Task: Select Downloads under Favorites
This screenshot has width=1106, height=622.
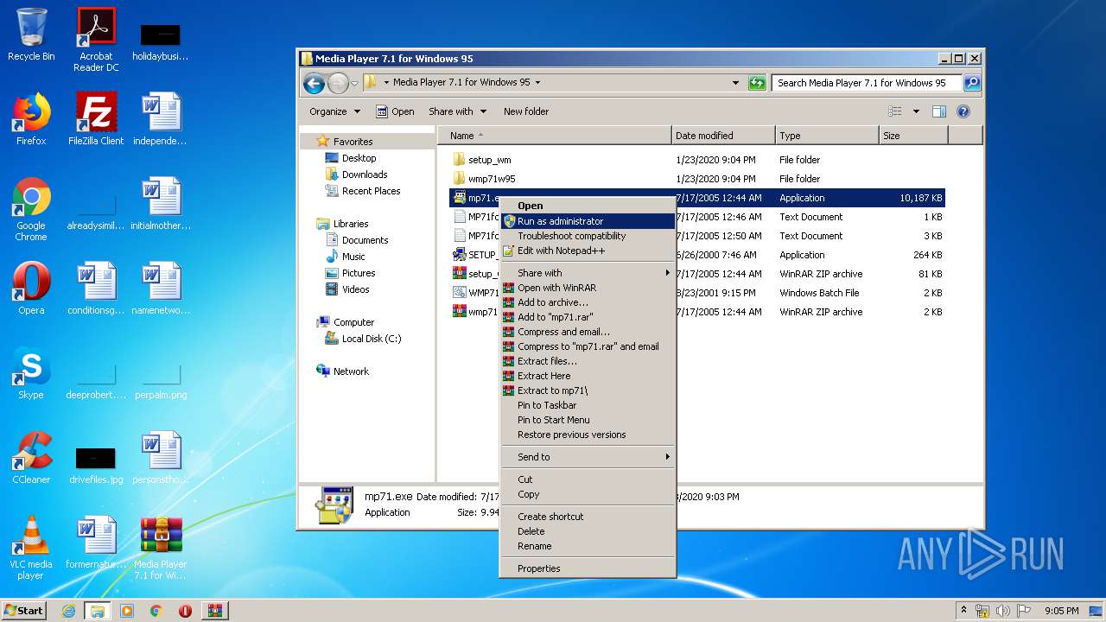Action: [356, 175]
